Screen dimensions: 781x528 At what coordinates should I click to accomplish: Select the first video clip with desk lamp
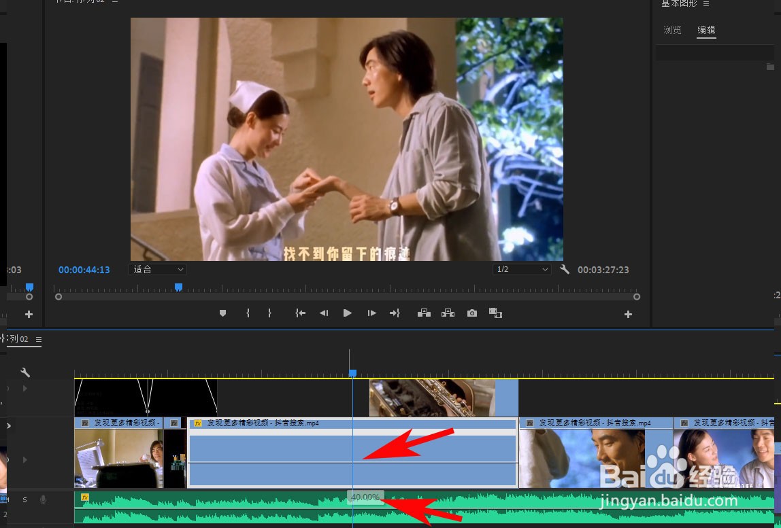click(118, 453)
